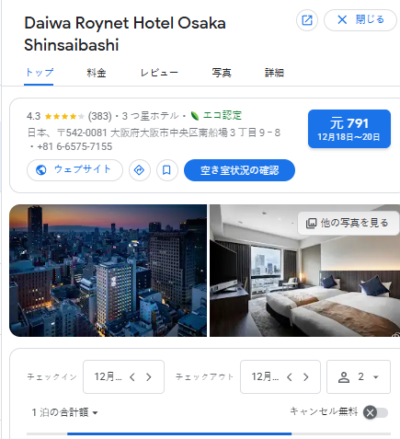Move check-out date forward one day
Viewport: 400px width, 439px height.
click(306, 376)
